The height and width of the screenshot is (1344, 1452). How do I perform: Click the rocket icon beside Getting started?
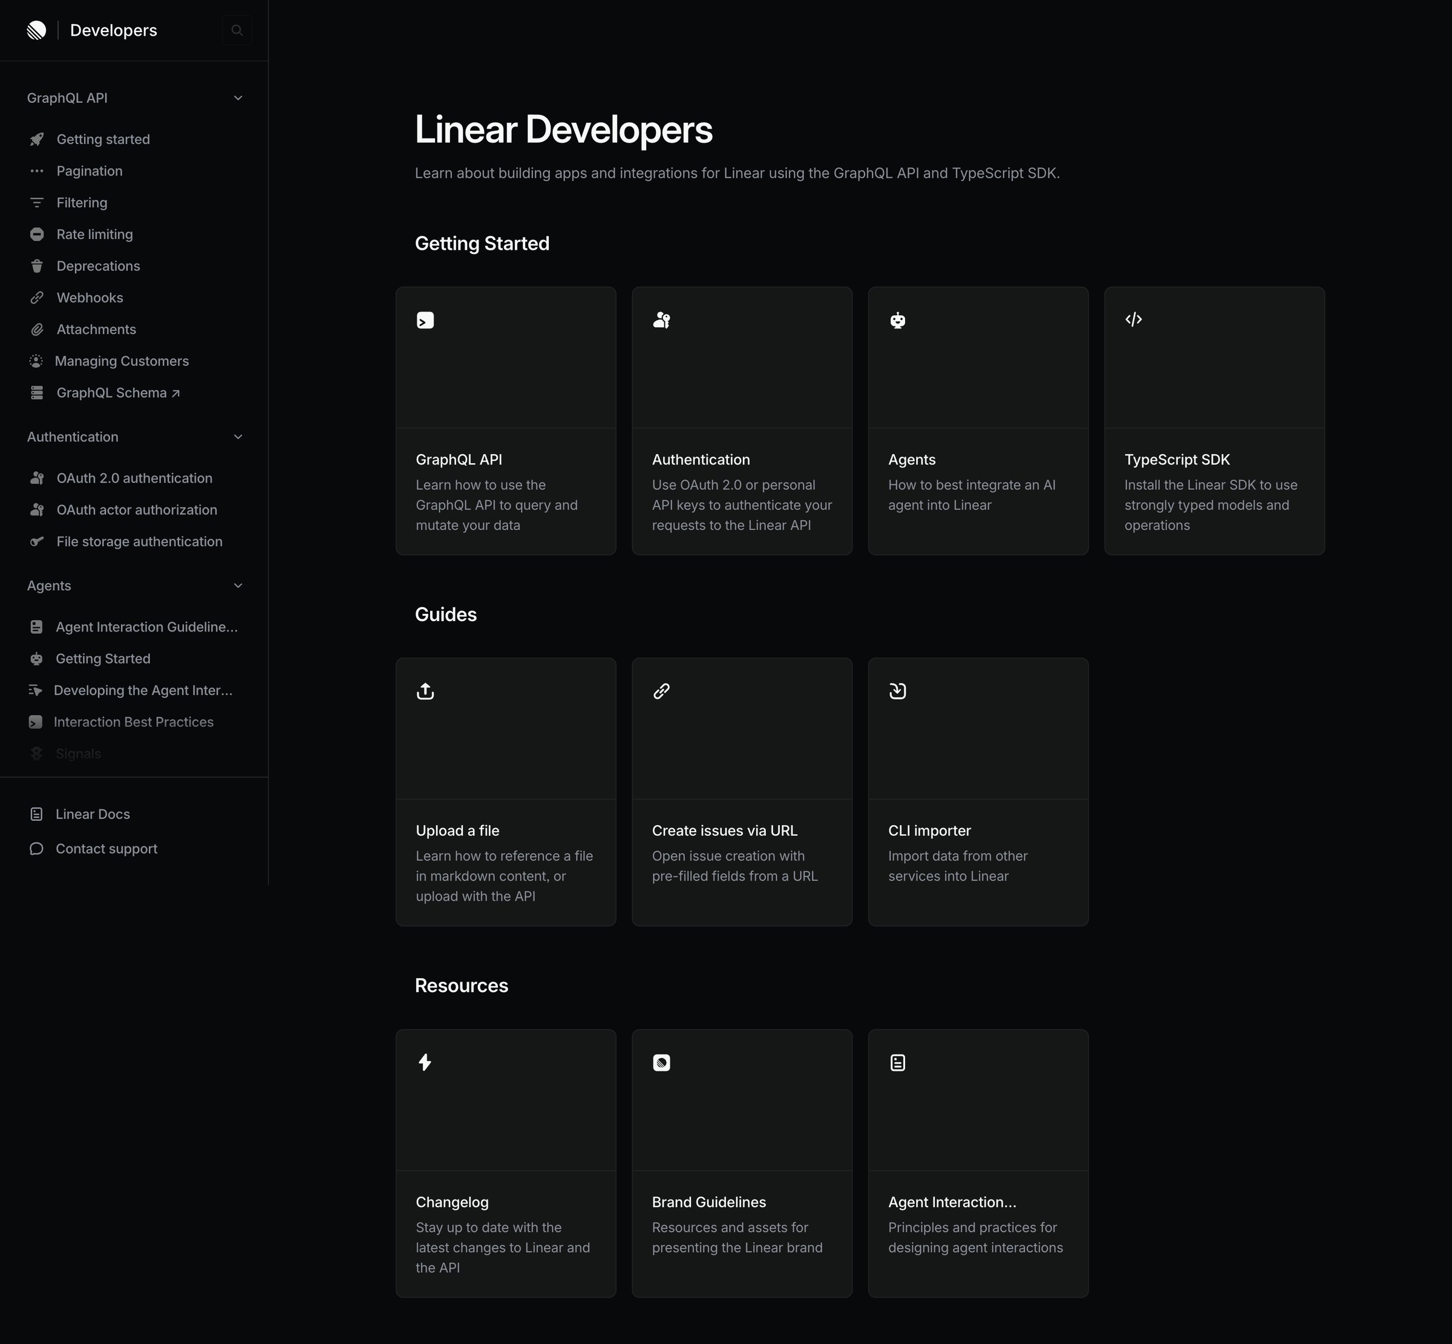[37, 139]
